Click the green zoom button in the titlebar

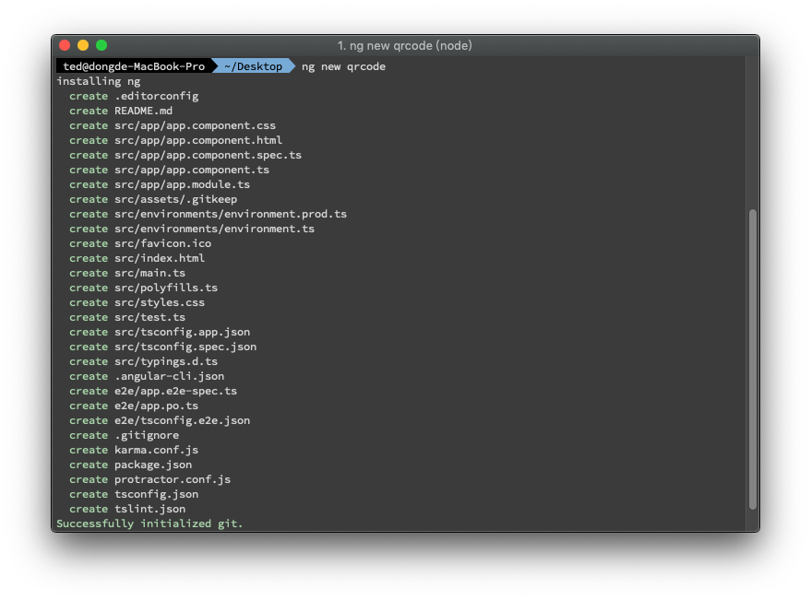tap(101, 44)
